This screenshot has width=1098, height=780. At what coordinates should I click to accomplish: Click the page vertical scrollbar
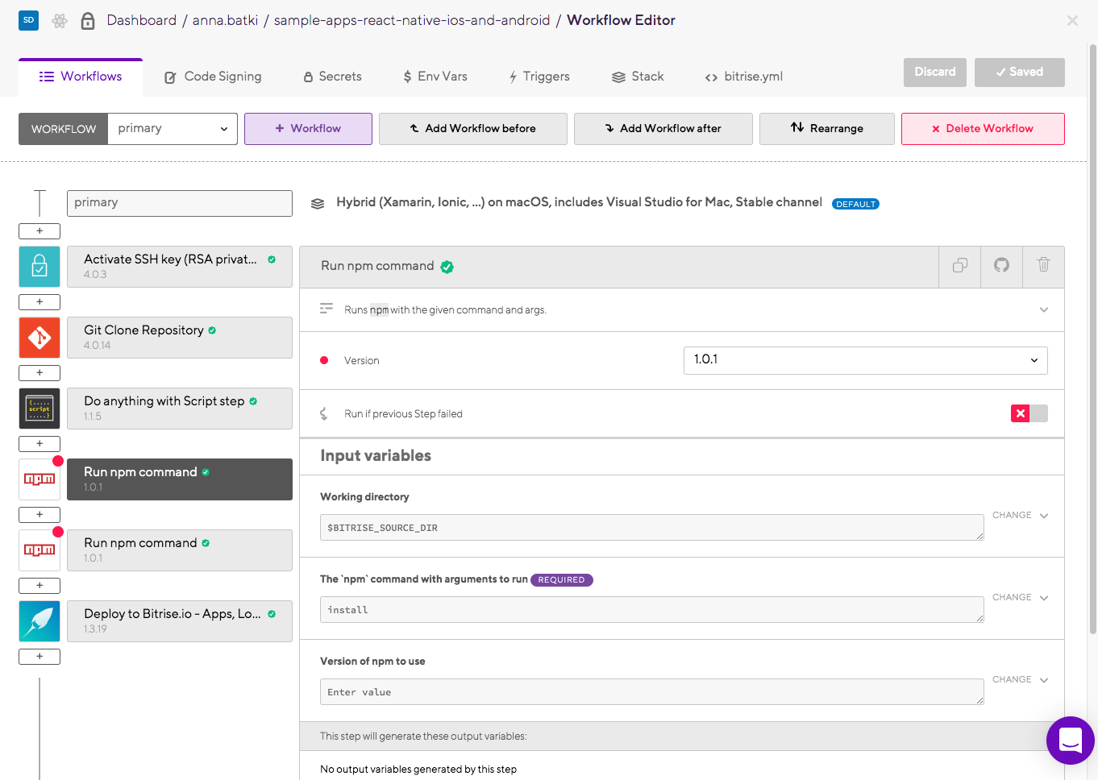point(1093,338)
